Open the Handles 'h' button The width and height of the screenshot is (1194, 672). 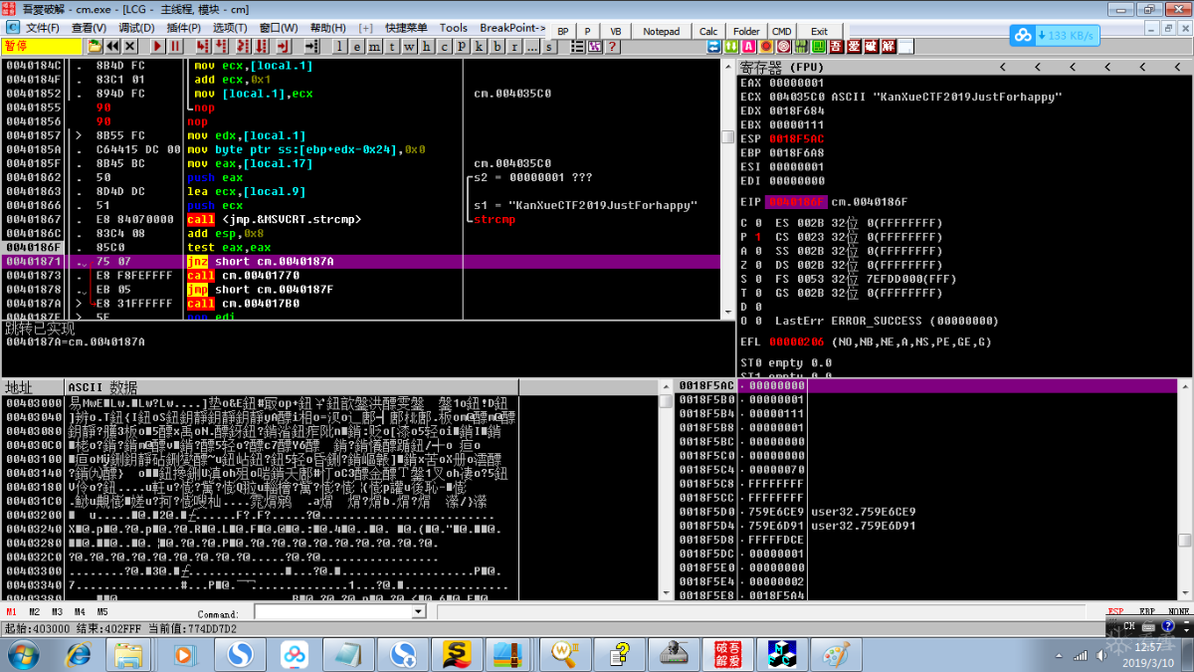tap(427, 46)
